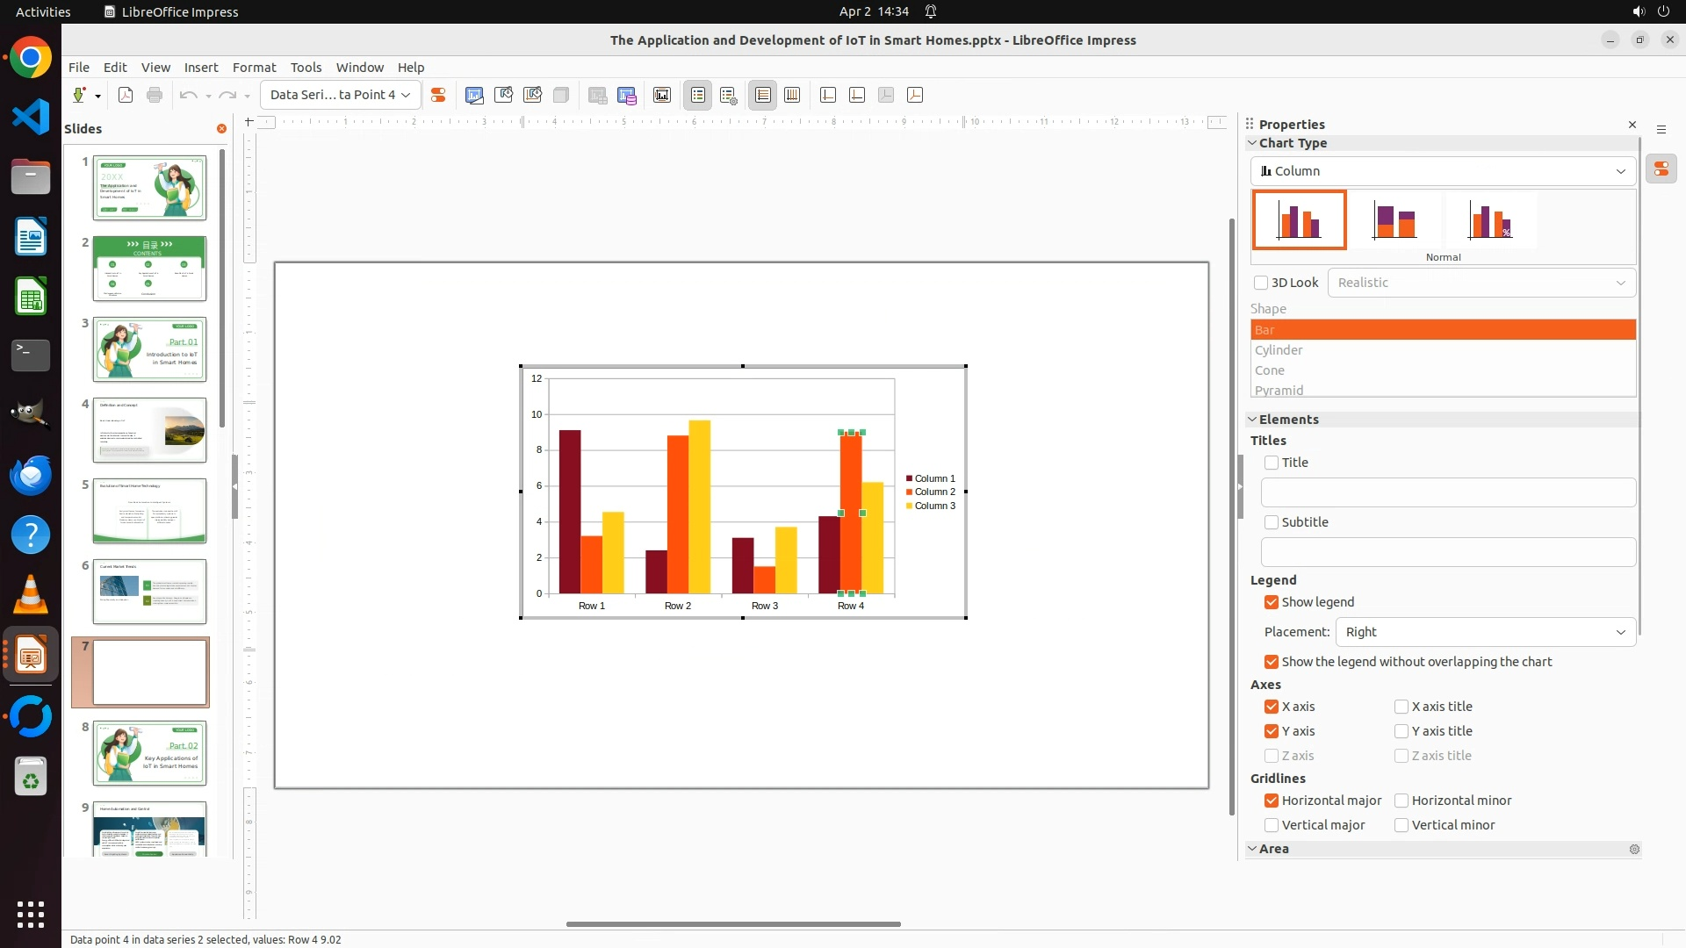1686x948 pixels.
Task: Enable the 3D Look checkbox
Action: tap(1261, 283)
